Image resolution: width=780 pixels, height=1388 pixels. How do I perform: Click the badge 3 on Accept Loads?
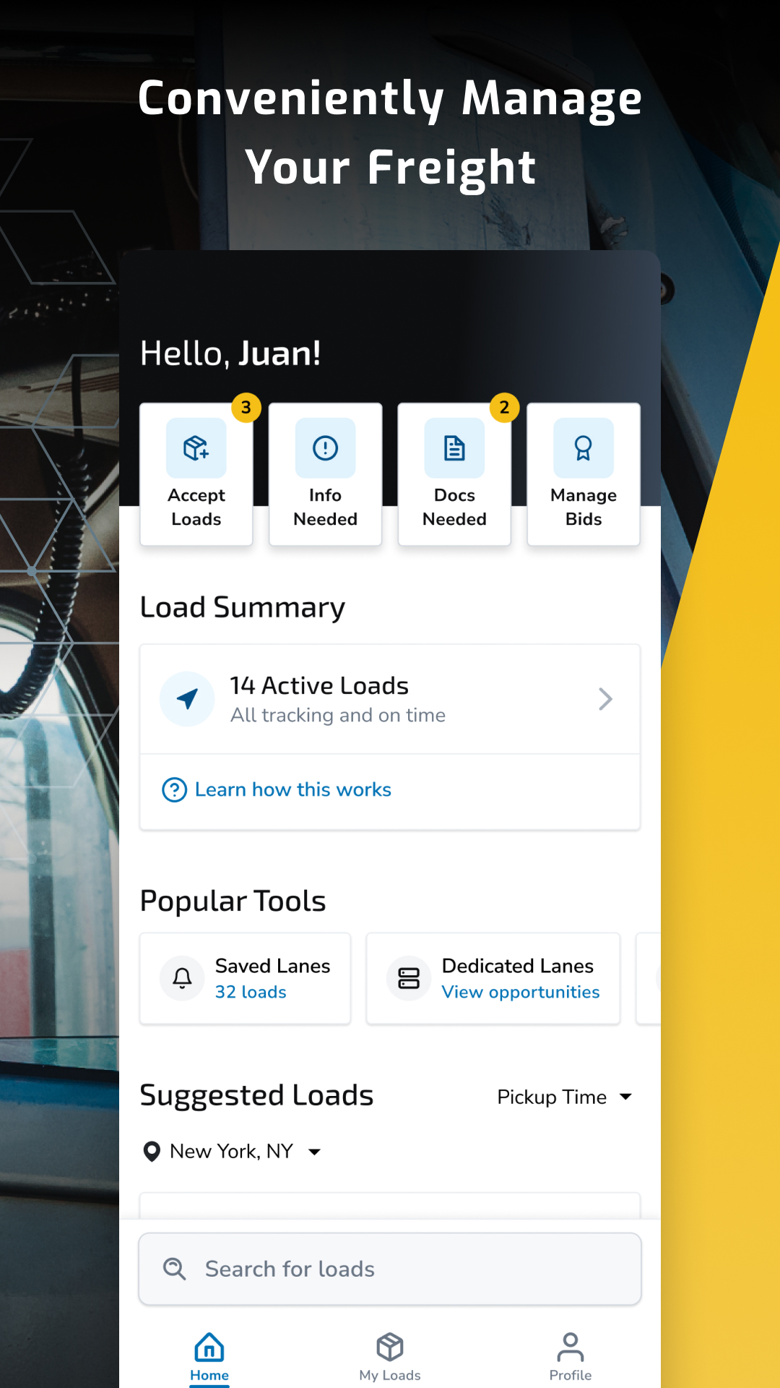pos(246,408)
